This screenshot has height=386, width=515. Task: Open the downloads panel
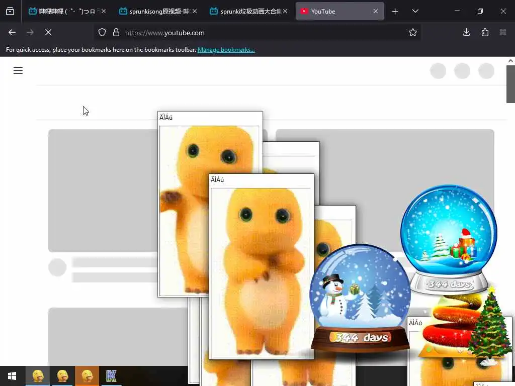coord(466,32)
